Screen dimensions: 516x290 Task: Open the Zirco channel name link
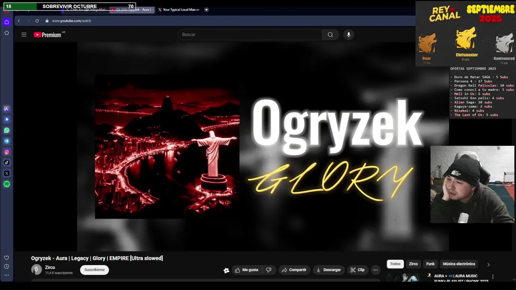[x=50, y=267]
